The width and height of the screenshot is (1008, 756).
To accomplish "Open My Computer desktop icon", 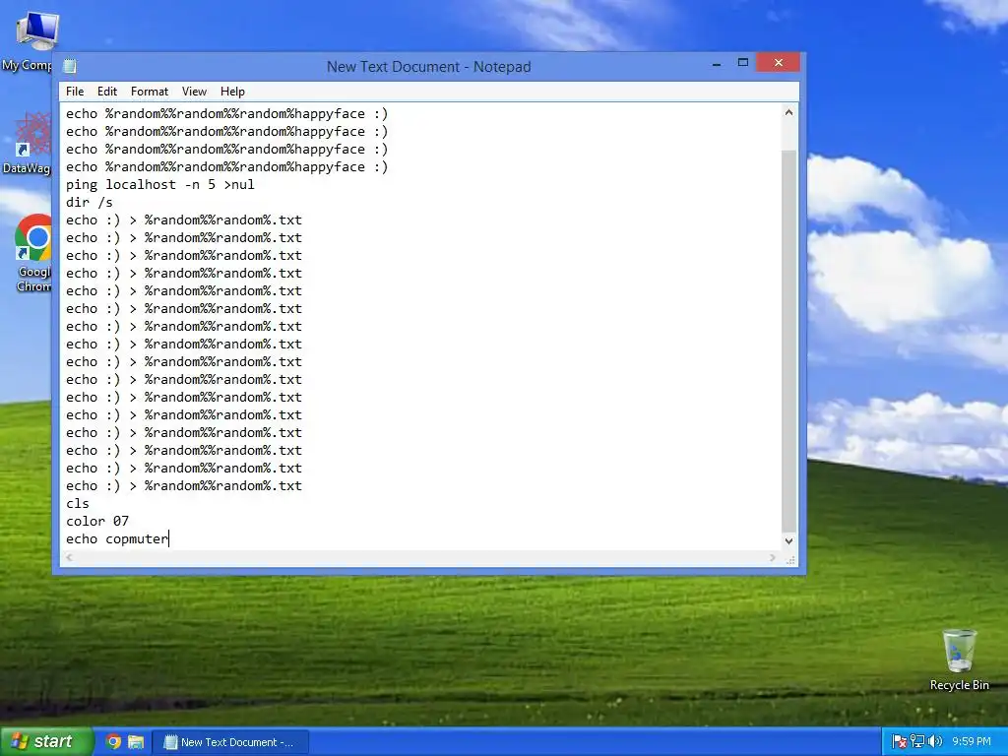I will point(31,41).
